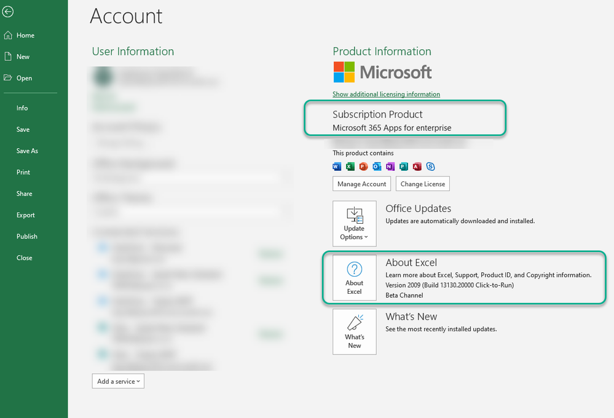This screenshot has height=418, width=614.
Task: Click the Microsoft four-color logo
Action: click(x=344, y=72)
